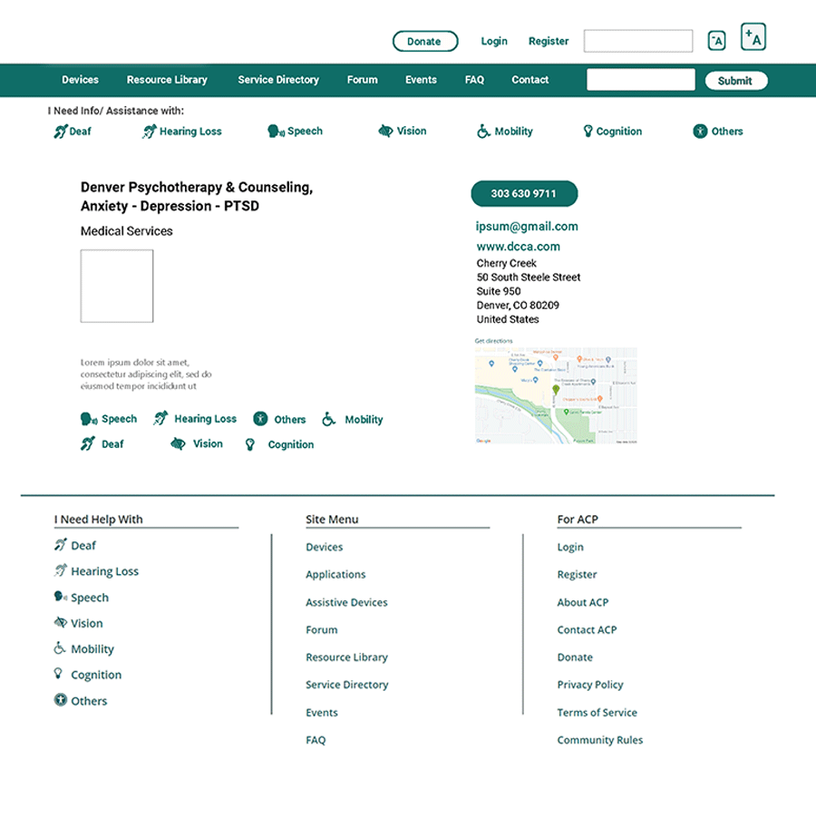Click the decrease font size icon
816x837 pixels.
(x=716, y=40)
